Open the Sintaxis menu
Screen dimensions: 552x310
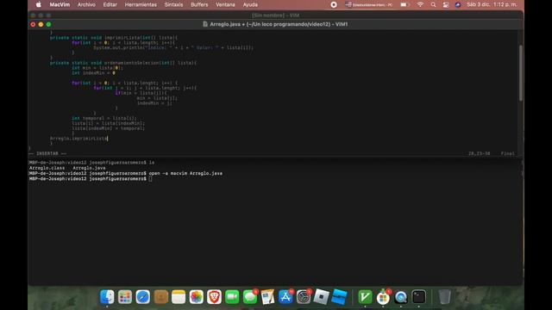(x=173, y=4)
